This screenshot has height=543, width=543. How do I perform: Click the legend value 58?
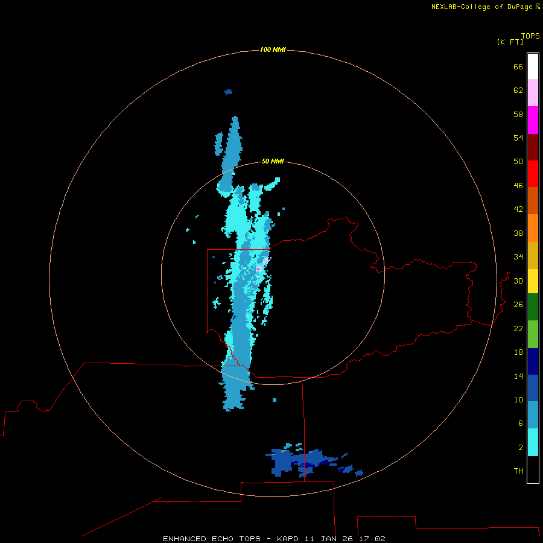[518, 114]
